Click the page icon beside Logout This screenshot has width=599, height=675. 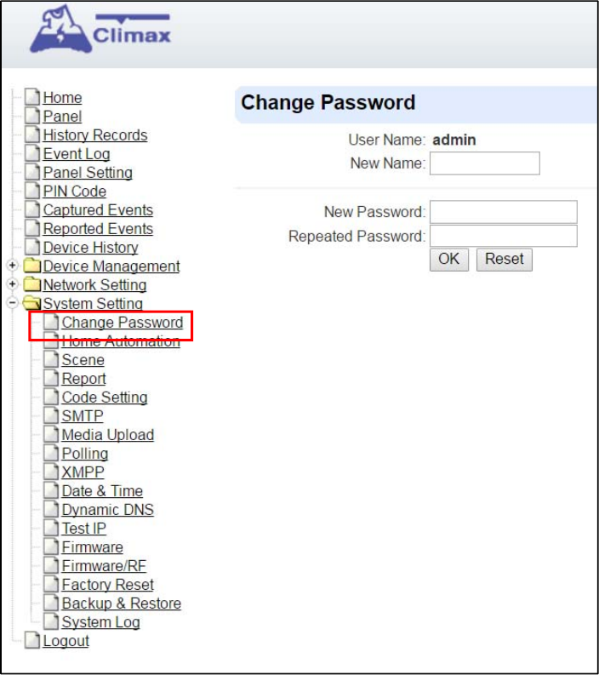[32, 640]
